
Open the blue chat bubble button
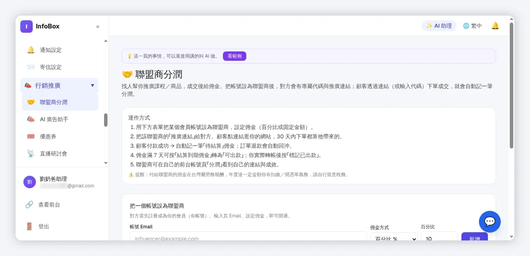(490, 222)
